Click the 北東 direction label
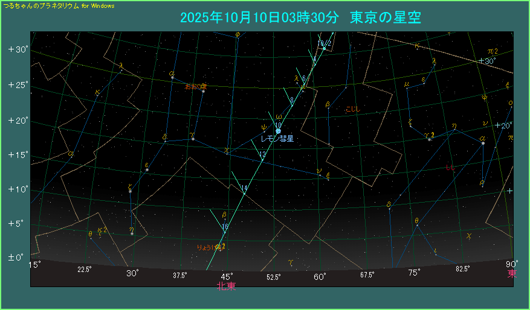 pyautogui.click(x=227, y=286)
